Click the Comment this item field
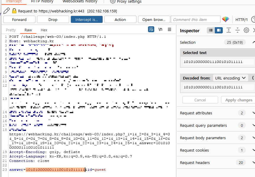Viewport: 255px width, 177px height. coord(196,20)
